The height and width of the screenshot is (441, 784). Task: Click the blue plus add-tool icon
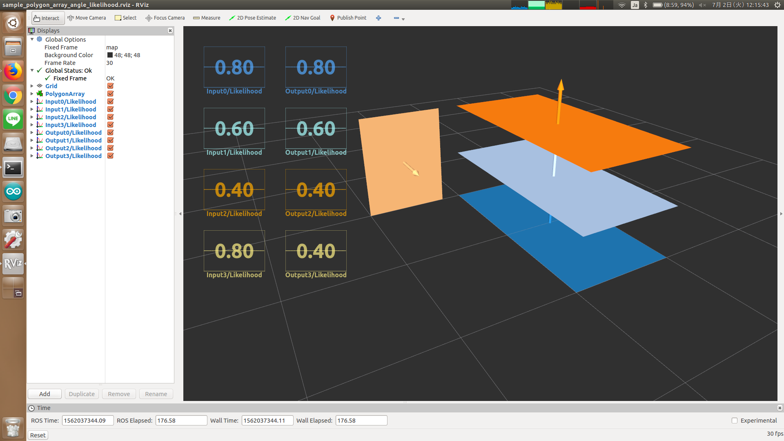(x=379, y=18)
